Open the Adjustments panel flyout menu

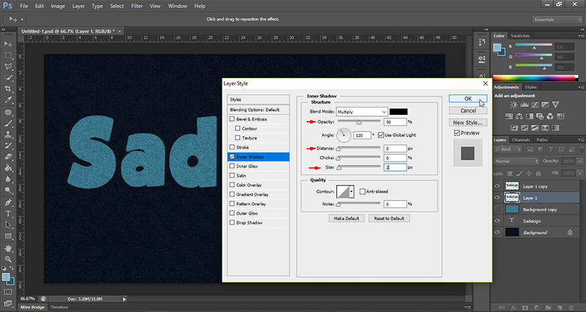[x=581, y=88]
